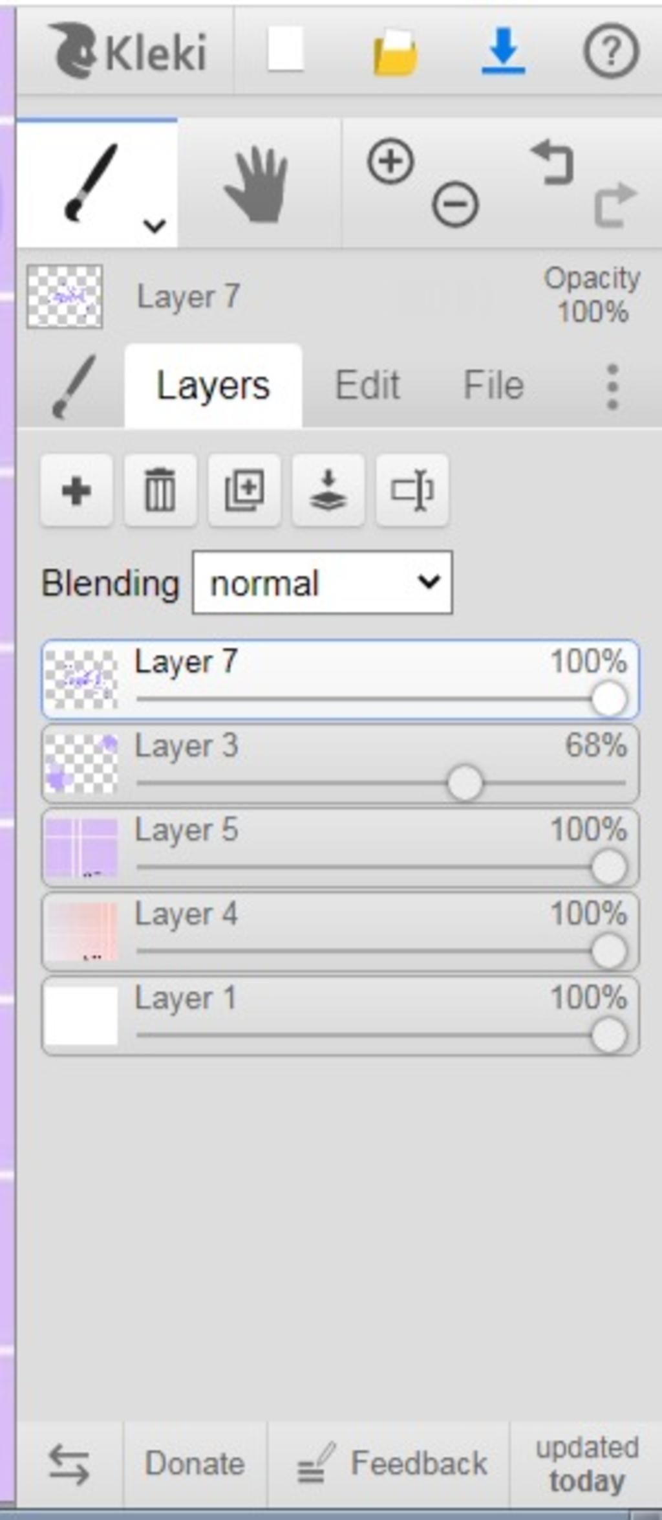Click the undo arrow icon

pos(553,164)
